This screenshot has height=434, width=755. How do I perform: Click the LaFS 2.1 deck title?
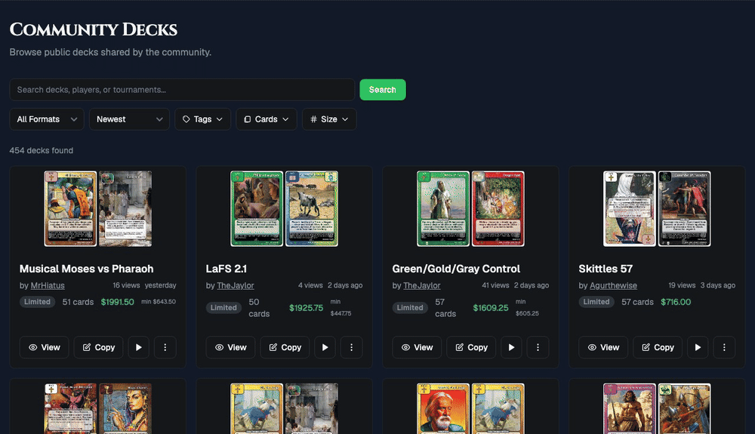[x=226, y=269]
